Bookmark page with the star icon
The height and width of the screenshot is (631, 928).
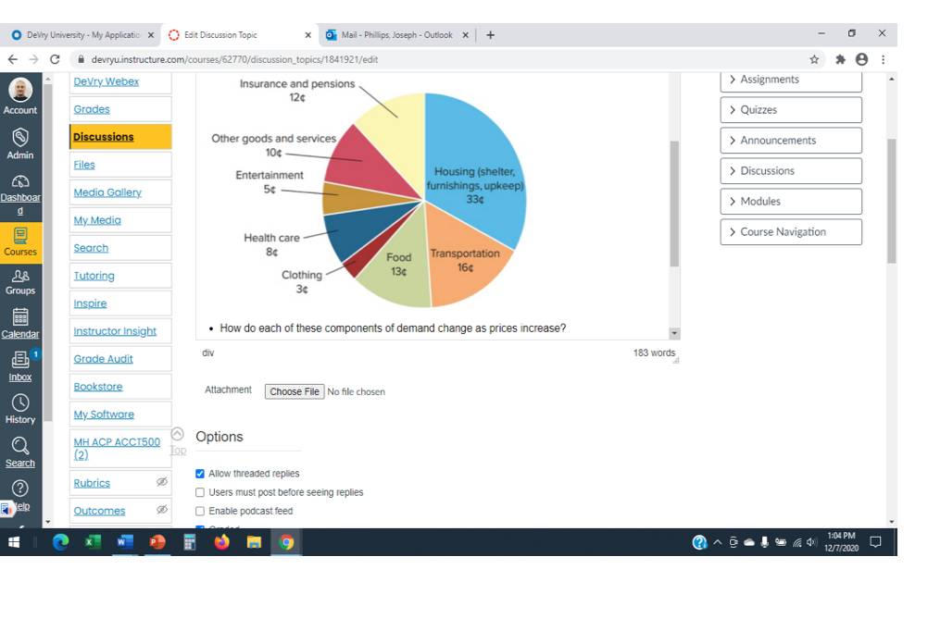[x=814, y=59]
